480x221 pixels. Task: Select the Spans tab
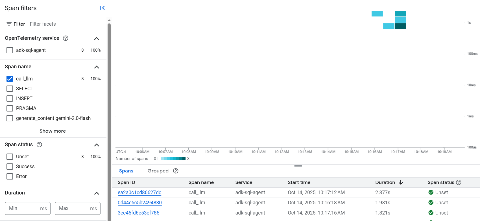point(126,171)
